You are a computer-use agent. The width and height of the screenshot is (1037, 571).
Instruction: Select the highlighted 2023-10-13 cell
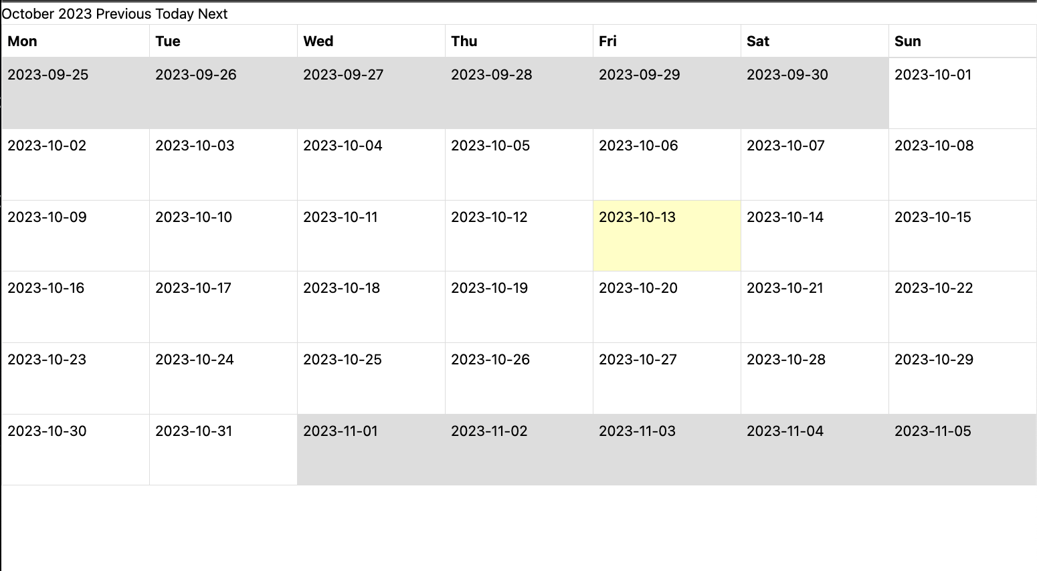(666, 235)
